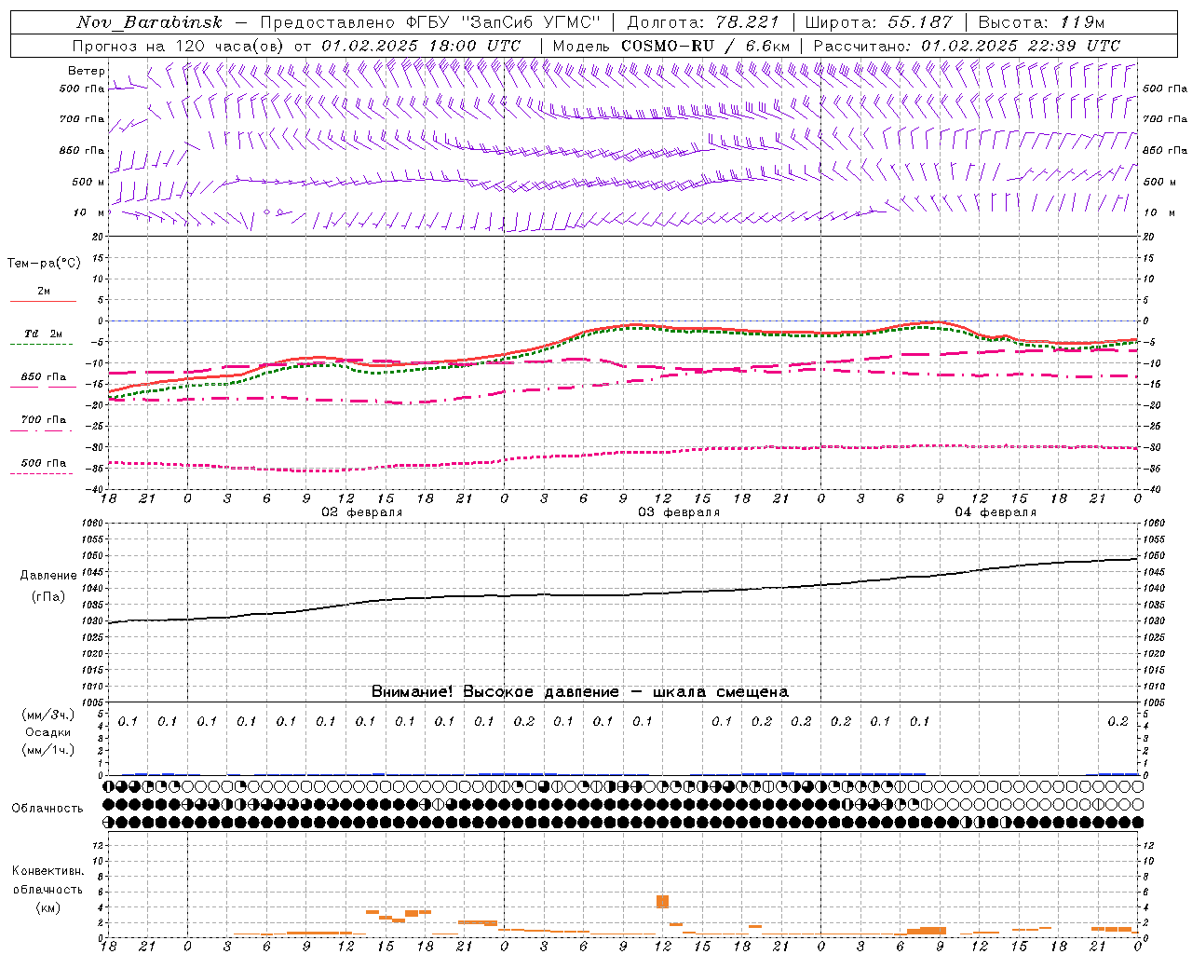This screenshot has height=954, width=1192.
Task: Click the (гПа) unit label under Давление
Action: pos(48,596)
